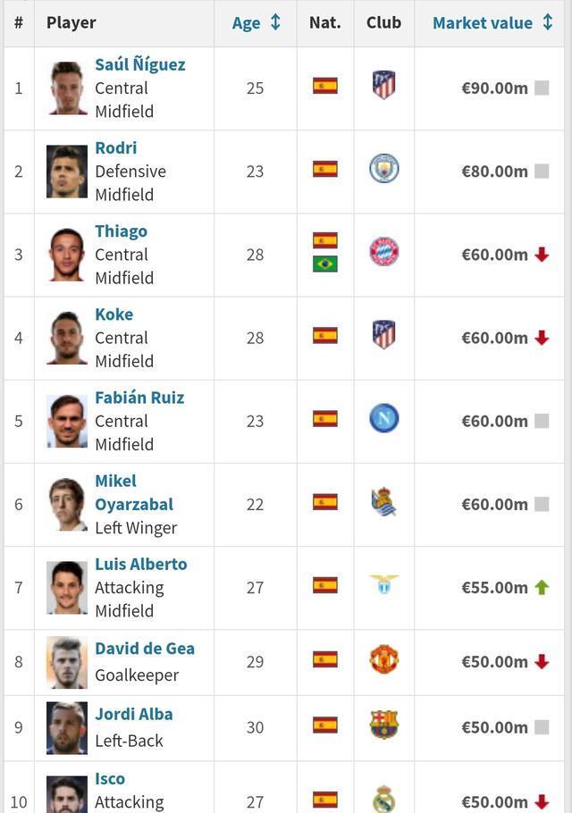The width and height of the screenshot is (572, 813).
Task: Click the Real Sociedad crest icon
Action: tap(383, 501)
